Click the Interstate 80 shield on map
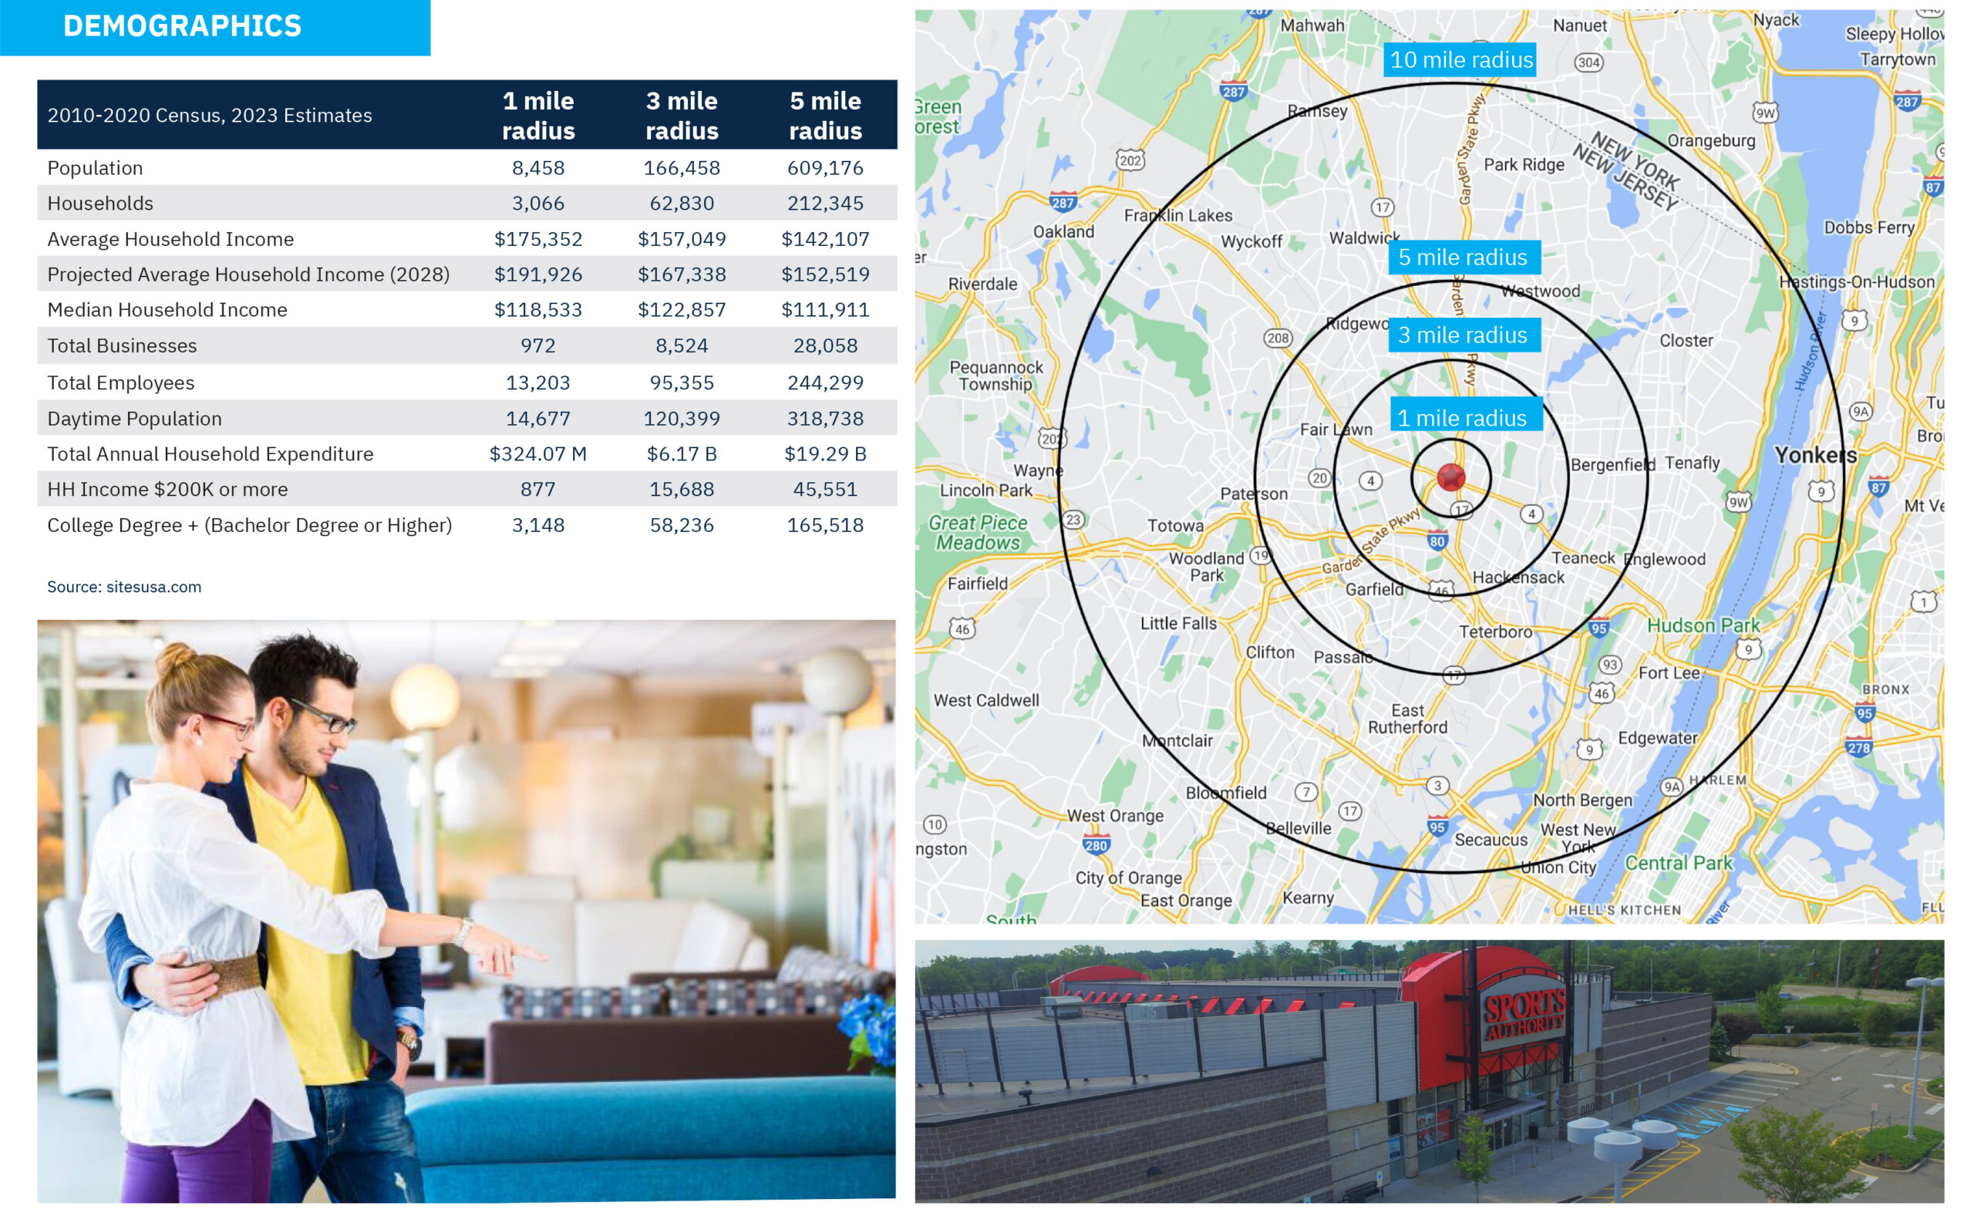The image size is (1974, 1223). point(1437,541)
